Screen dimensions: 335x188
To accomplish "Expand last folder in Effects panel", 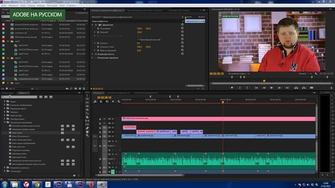I will click(x=5, y=171).
